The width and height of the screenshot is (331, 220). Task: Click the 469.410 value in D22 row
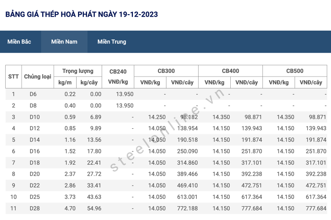tap(187, 185)
